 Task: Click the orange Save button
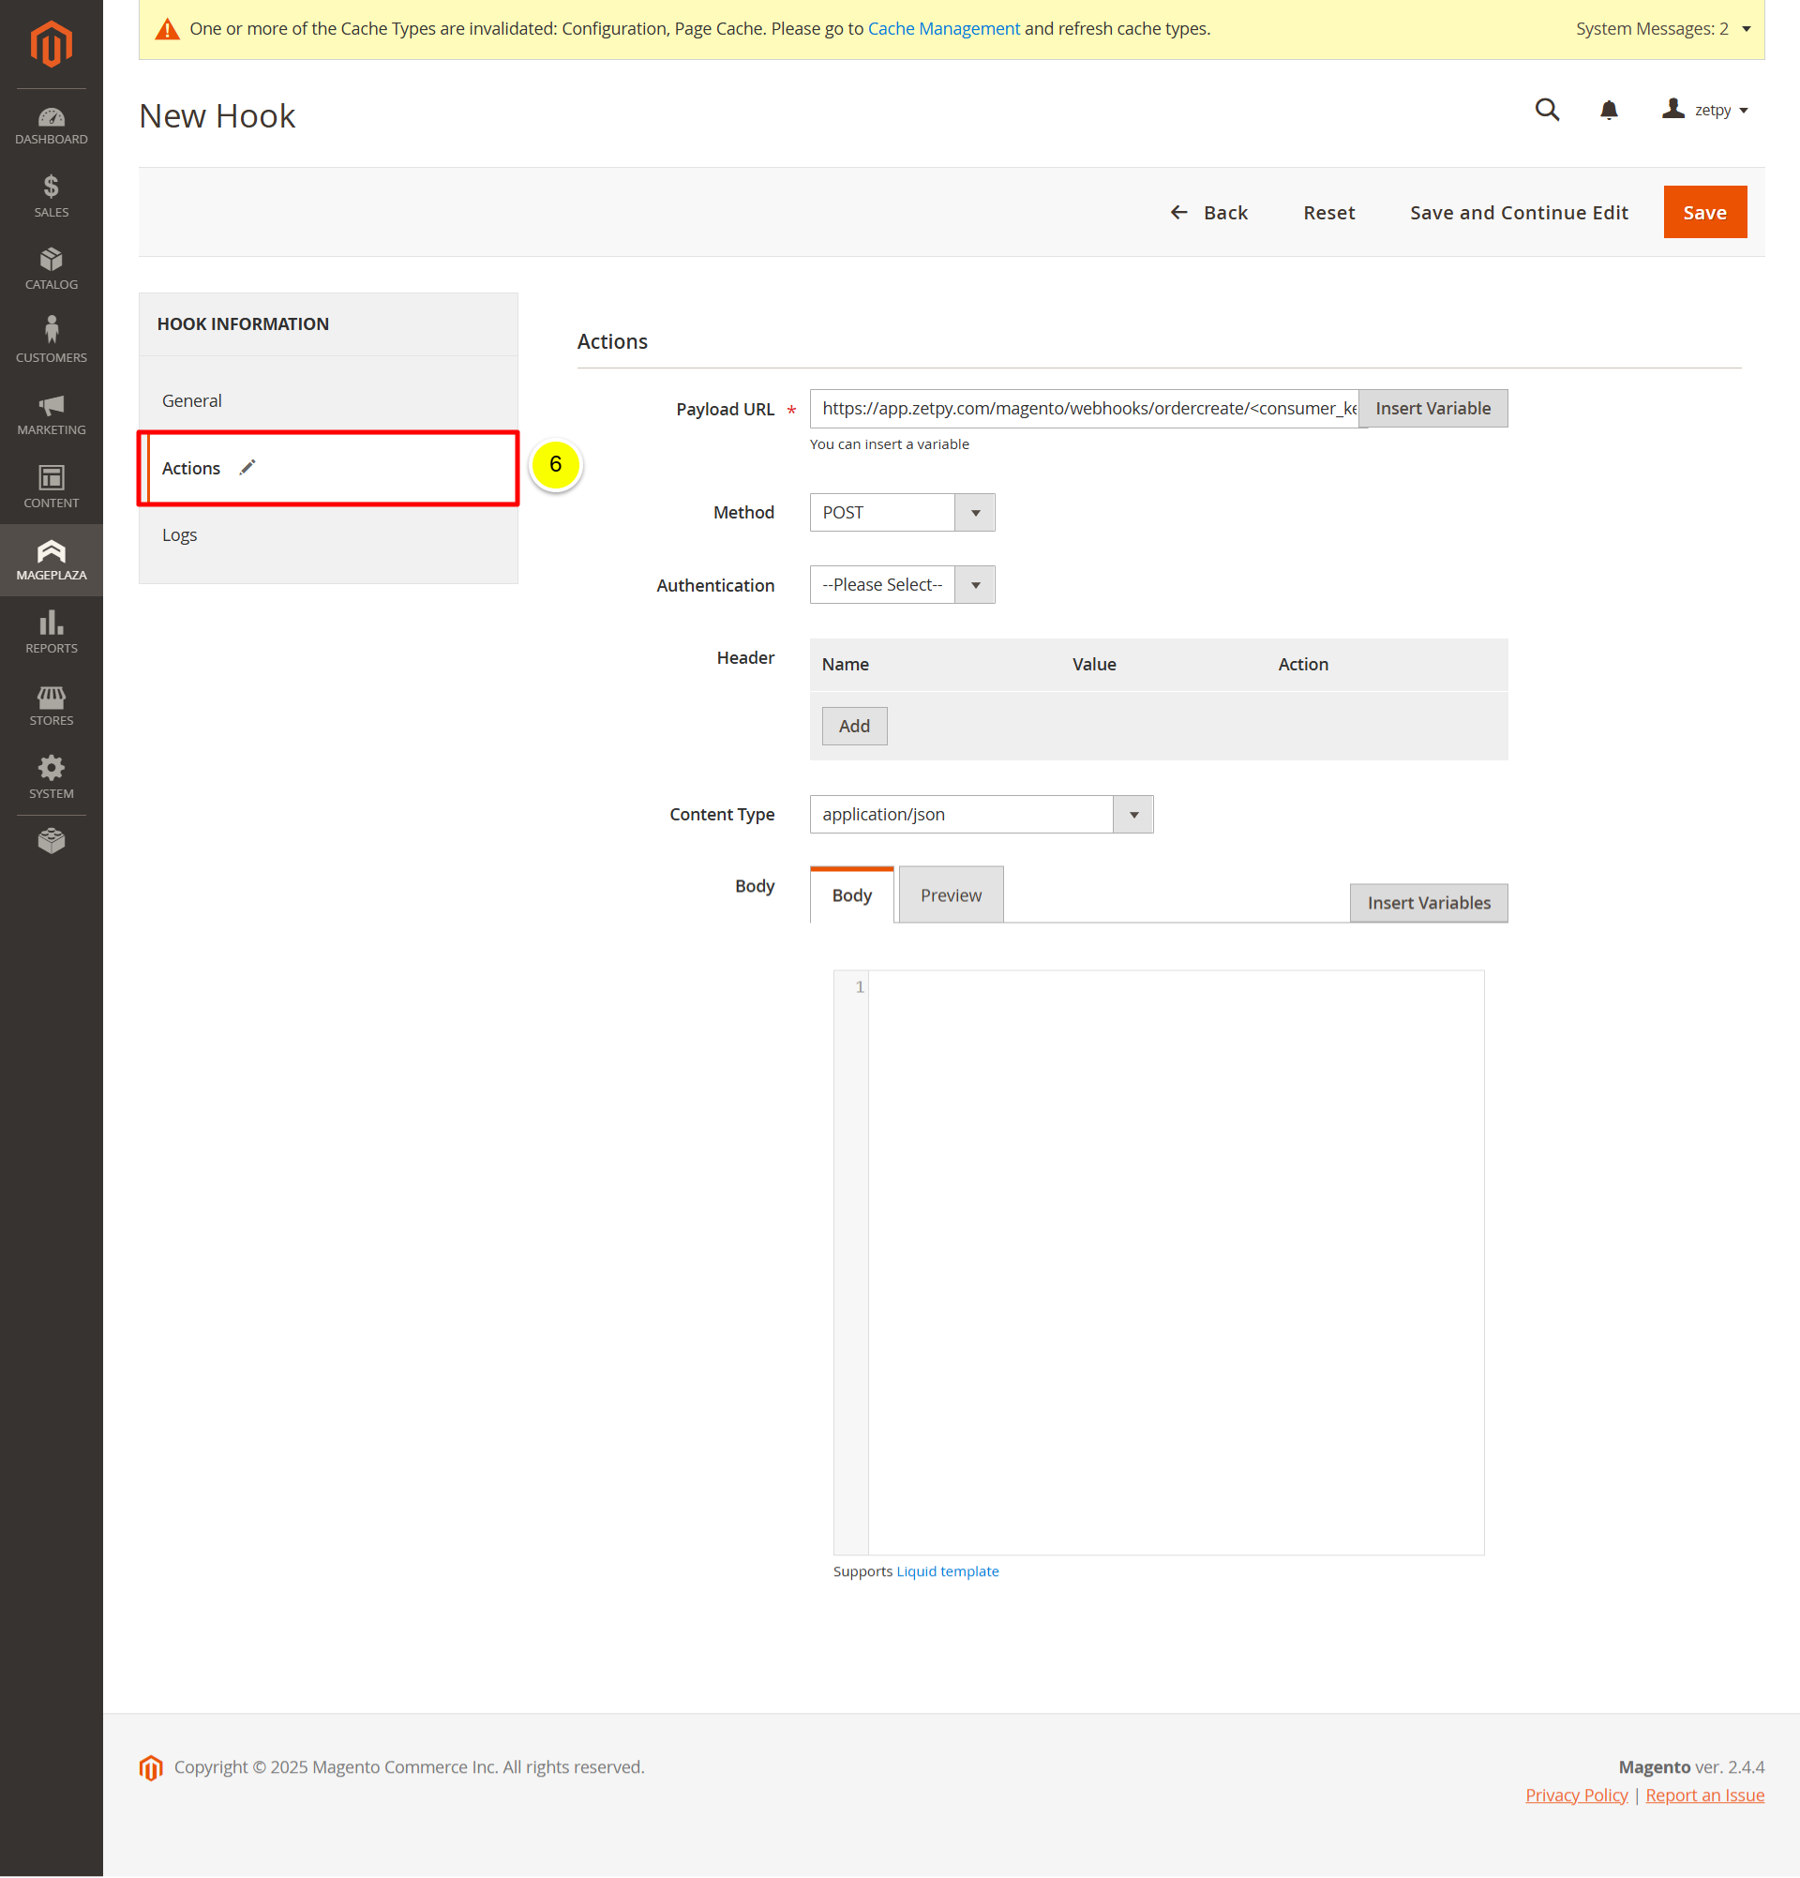pyautogui.click(x=1703, y=213)
